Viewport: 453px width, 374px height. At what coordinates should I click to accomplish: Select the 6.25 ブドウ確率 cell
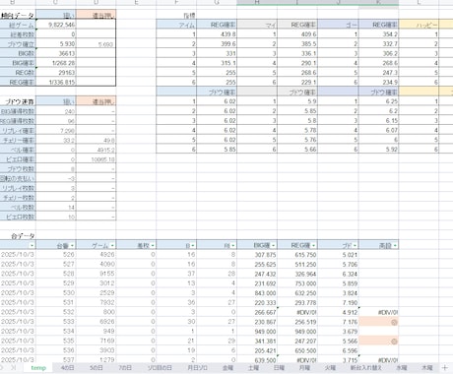[378, 101]
